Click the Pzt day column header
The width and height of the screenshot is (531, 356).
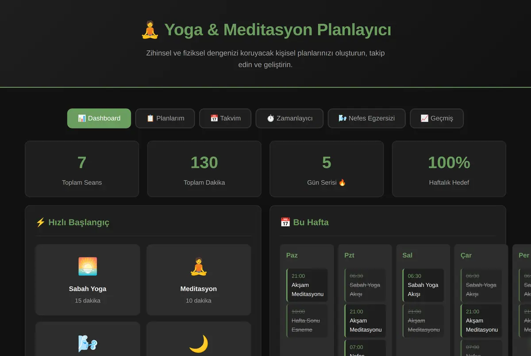click(350, 255)
